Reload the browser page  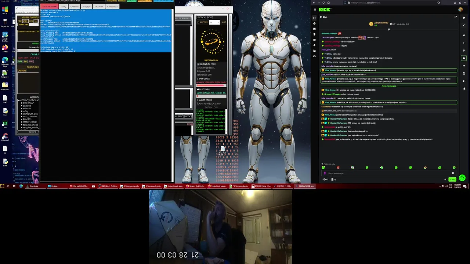[323, 3]
